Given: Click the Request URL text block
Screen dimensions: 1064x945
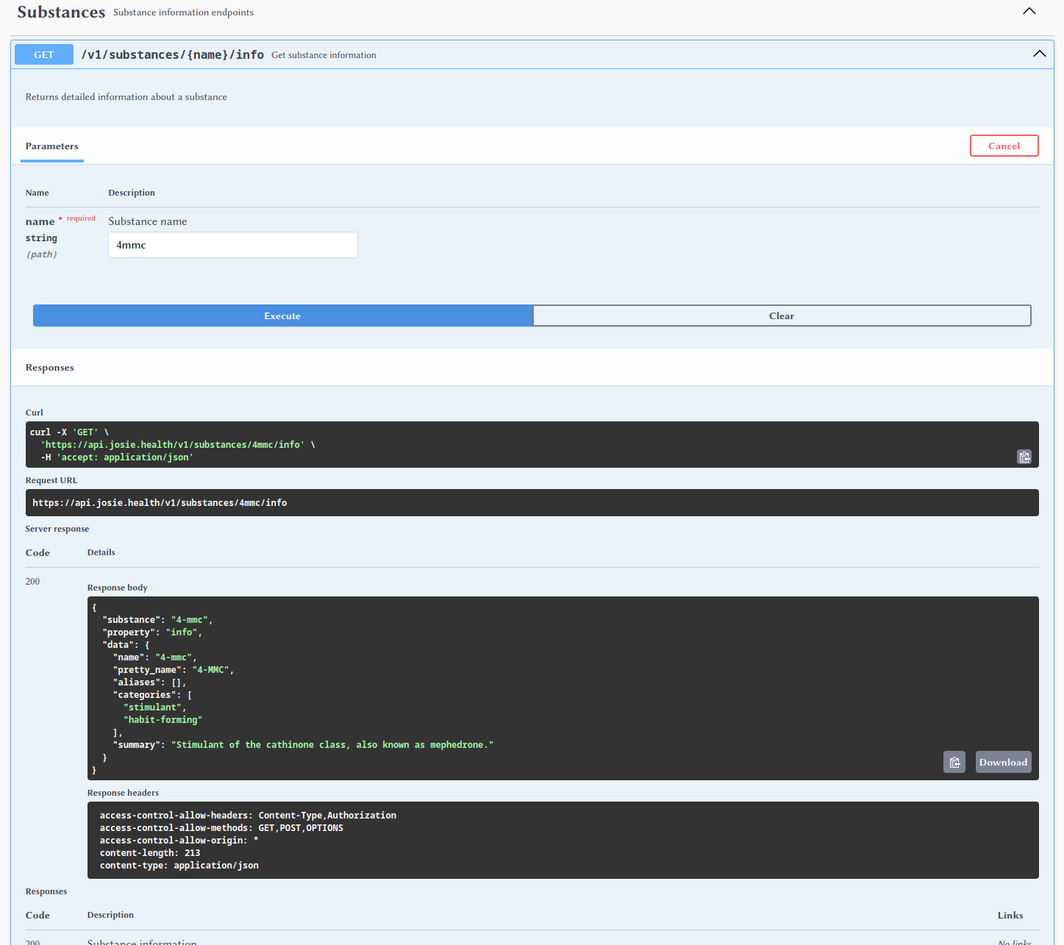Looking at the screenshot, I should click(x=160, y=503).
